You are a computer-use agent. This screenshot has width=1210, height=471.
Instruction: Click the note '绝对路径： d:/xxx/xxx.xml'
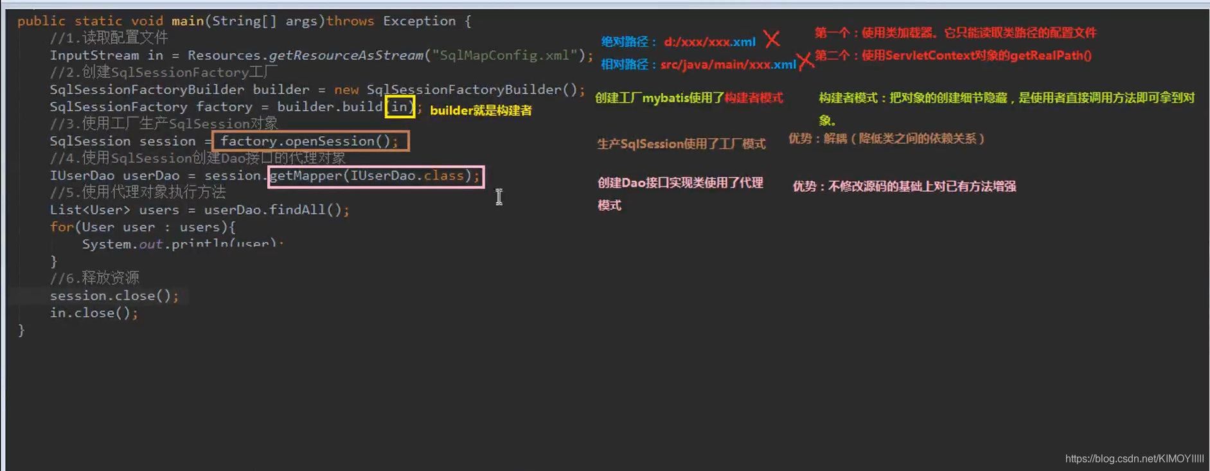pyautogui.click(x=679, y=42)
